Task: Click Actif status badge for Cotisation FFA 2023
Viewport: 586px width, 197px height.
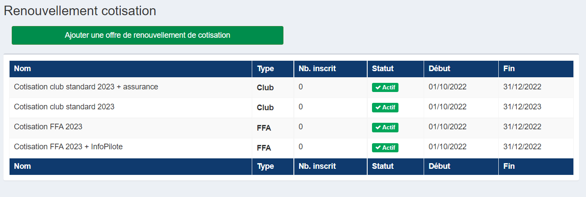Action: click(x=385, y=128)
